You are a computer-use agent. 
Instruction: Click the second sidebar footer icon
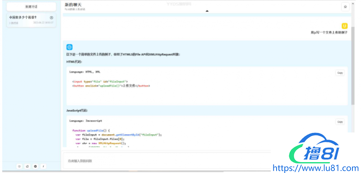pos(28,166)
